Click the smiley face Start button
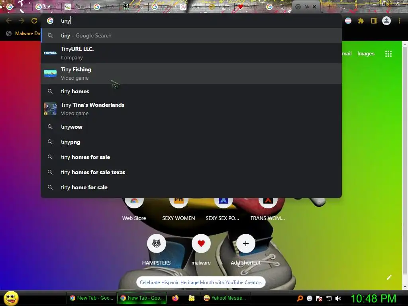 coord(11,298)
